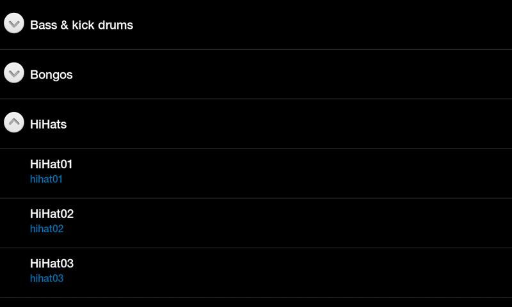Expand the Bongos group arrow
The height and width of the screenshot is (307, 512).
(14, 74)
